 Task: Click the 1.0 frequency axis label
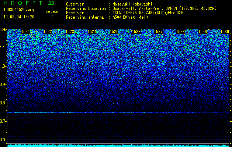click(x=3, y=66)
